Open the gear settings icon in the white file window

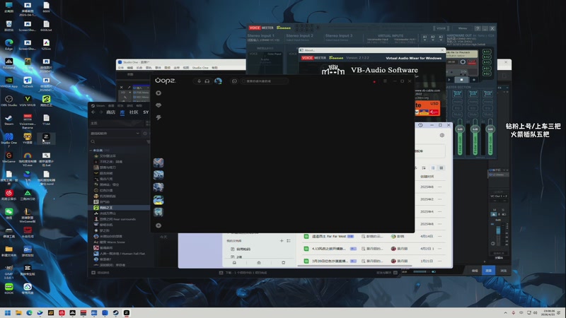(x=441, y=135)
